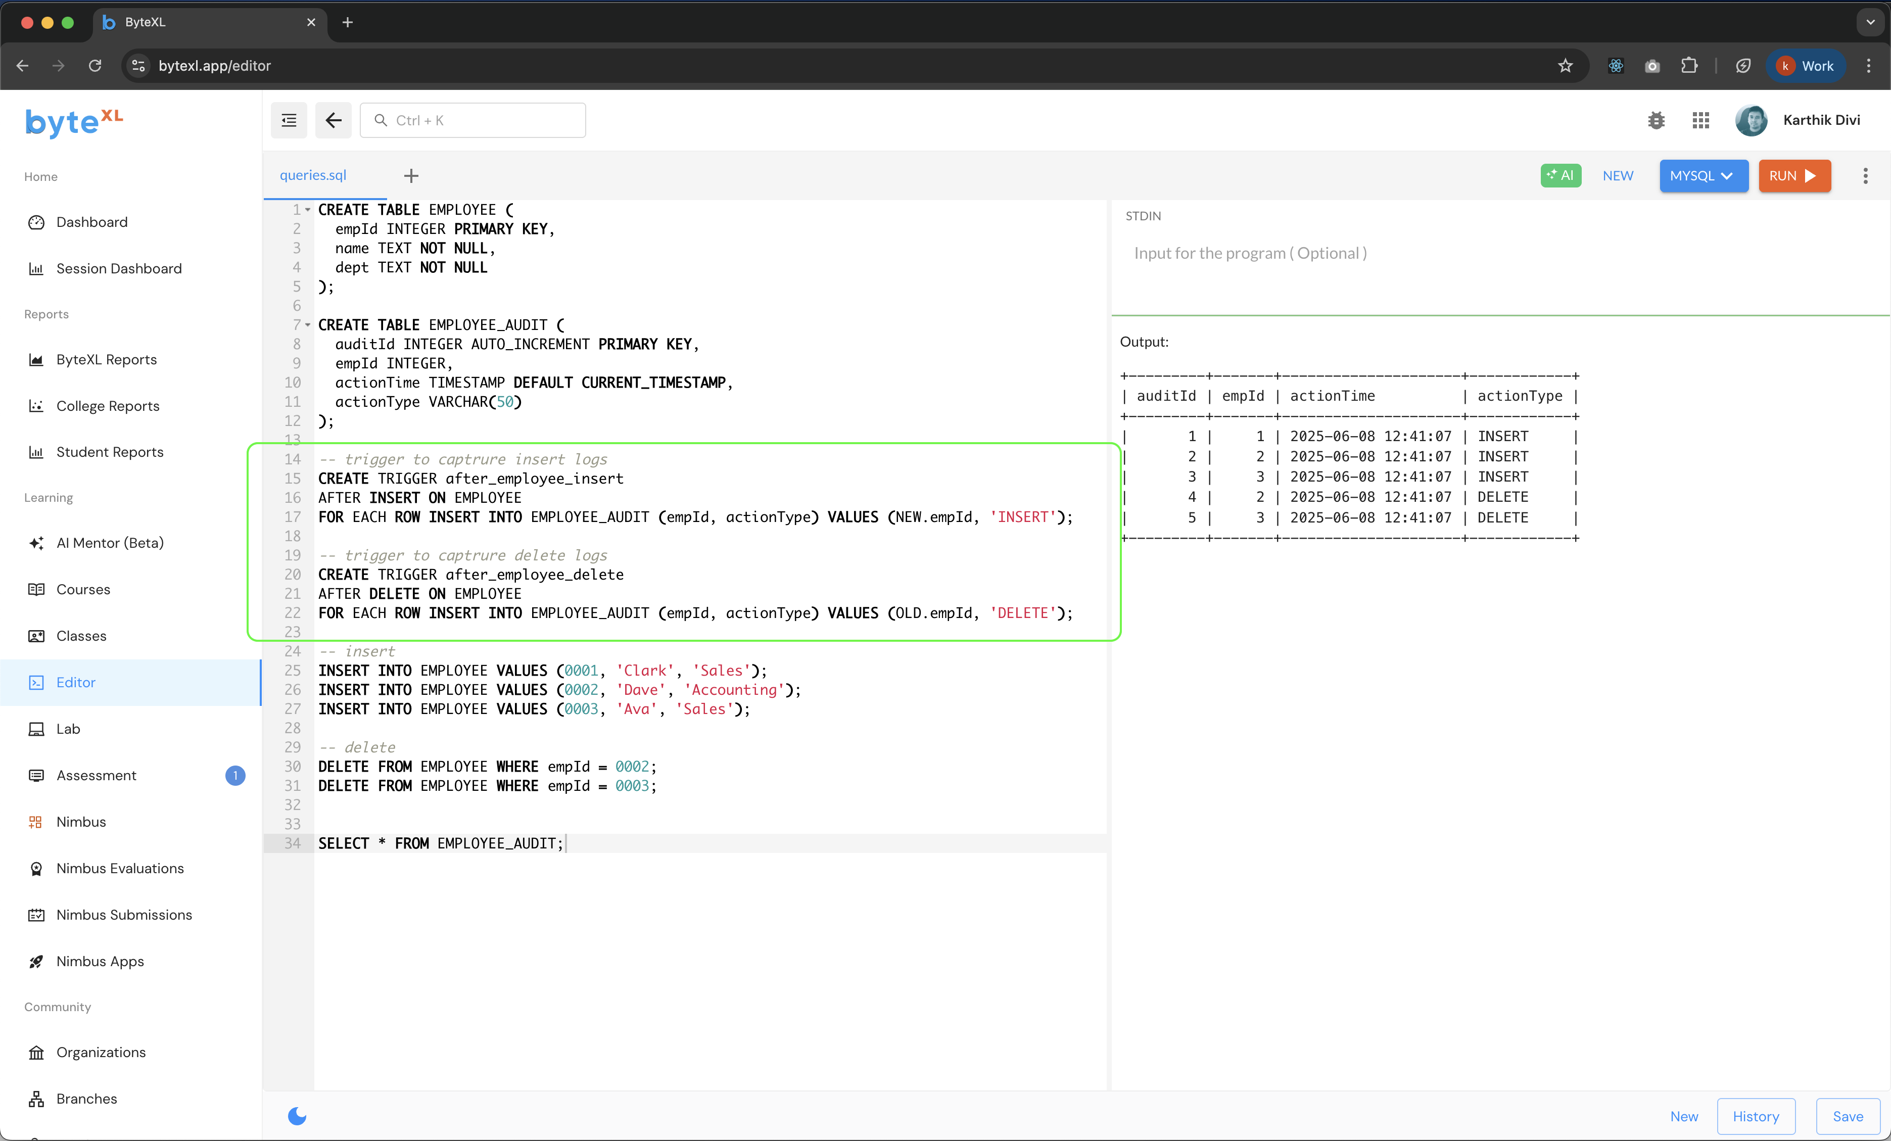This screenshot has height=1141, width=1891.
Task: Open the bug report icon
Action: [1656, 120]
